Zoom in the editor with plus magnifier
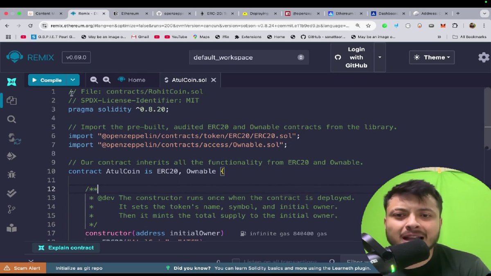This screenshot has width=491, height=276. [x=107, y=80]
